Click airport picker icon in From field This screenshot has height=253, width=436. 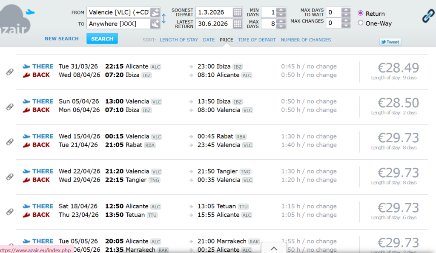click(x=155, y=12)
